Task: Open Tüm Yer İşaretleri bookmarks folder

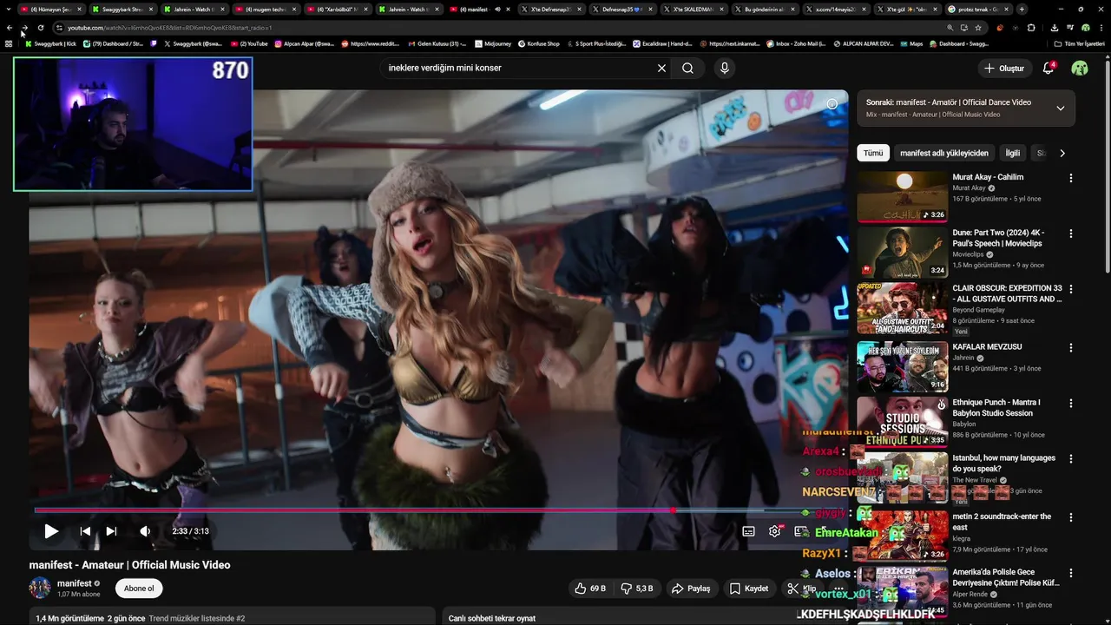Action: (1080, 43)
